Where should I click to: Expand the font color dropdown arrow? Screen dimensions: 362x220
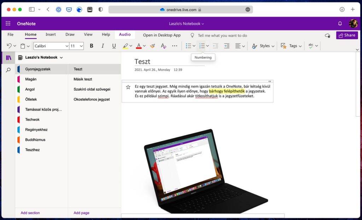point(144,46)
